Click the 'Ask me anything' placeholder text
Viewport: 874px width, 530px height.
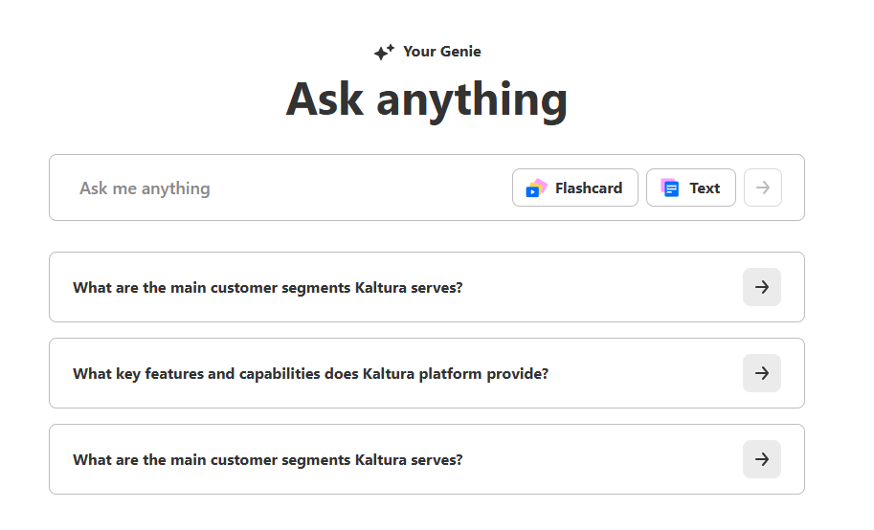coord(145,188)
